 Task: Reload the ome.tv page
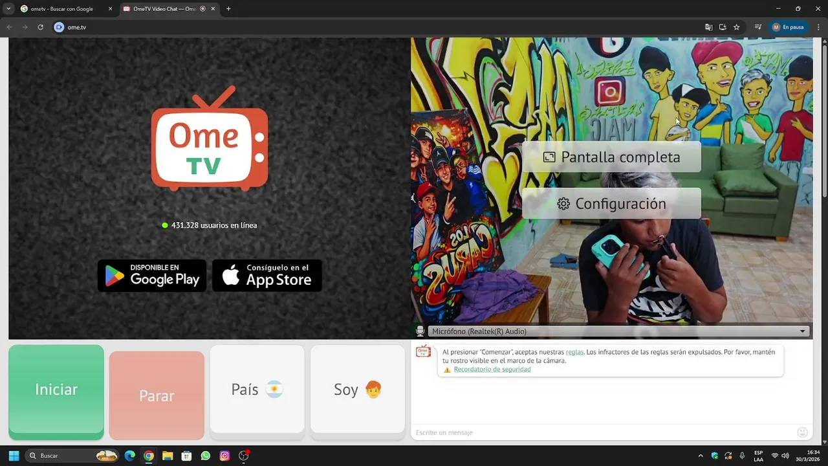[x=40, y=27]
